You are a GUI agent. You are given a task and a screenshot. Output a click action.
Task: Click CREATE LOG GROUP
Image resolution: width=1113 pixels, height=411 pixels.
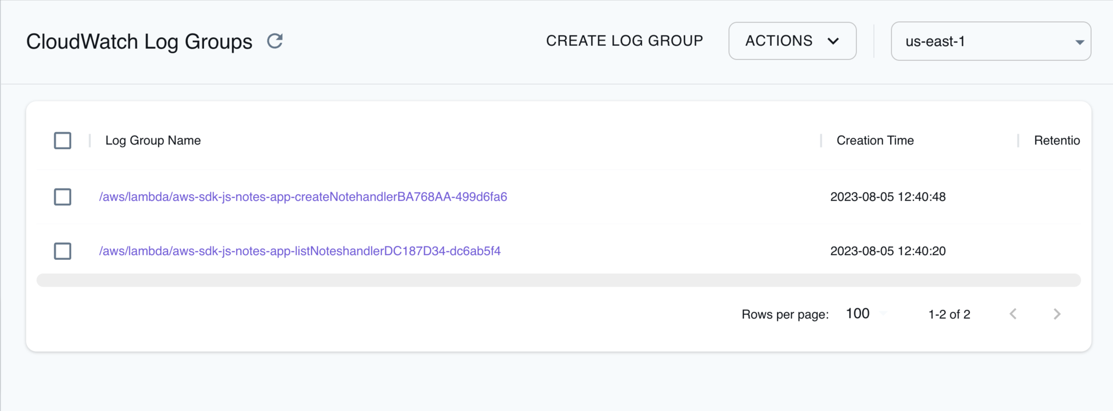pyautogui.click(x=624, y=40)
